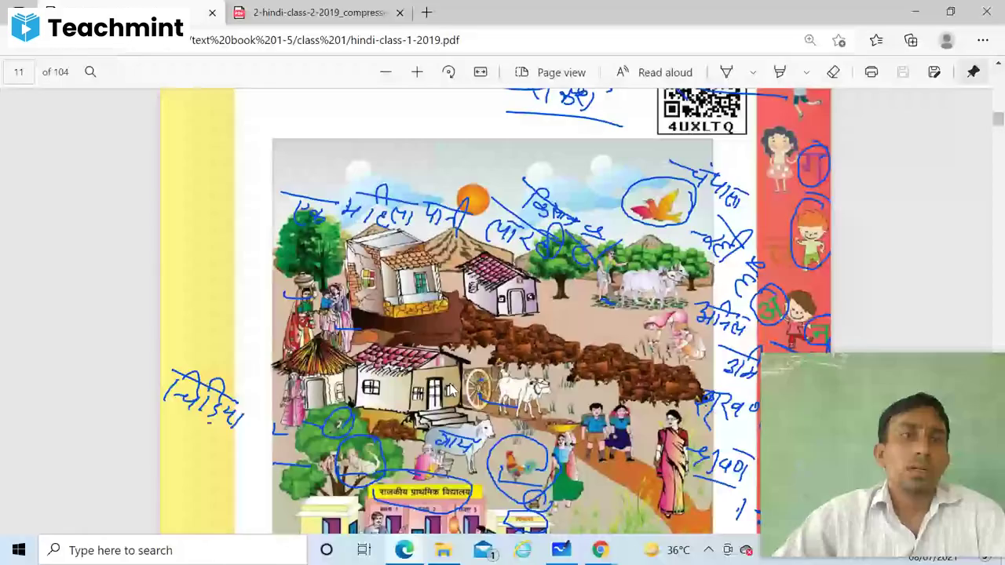Screen dimensions: 1005x565
Task: Click the QR code 4UXLTQ
Action: 702,111
